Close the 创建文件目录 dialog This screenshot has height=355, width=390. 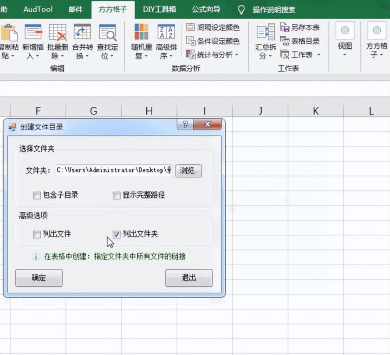(x=207, y=124)
